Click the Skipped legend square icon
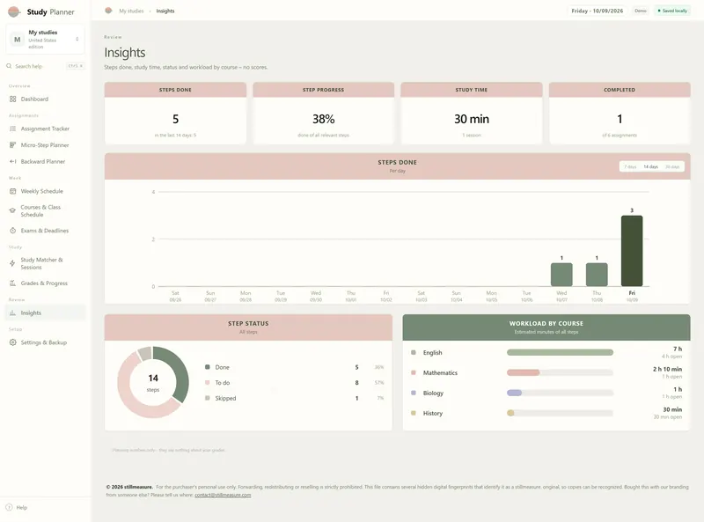 [x=208, y=398]
